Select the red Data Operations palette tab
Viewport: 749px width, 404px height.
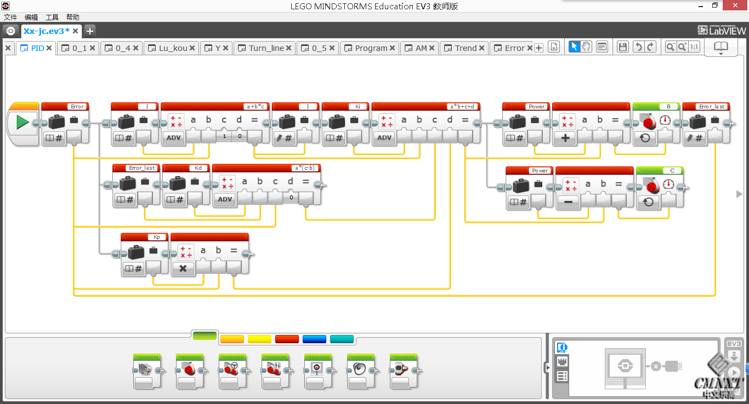pos(287,339)
